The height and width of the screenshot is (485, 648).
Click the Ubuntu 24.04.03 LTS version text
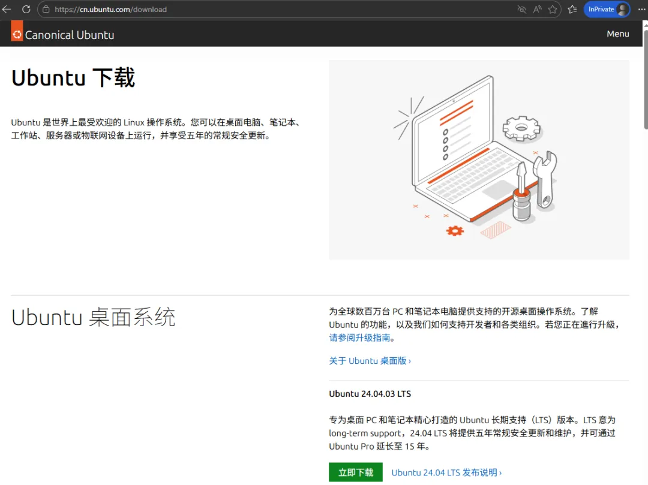click(x=370, y=394)
